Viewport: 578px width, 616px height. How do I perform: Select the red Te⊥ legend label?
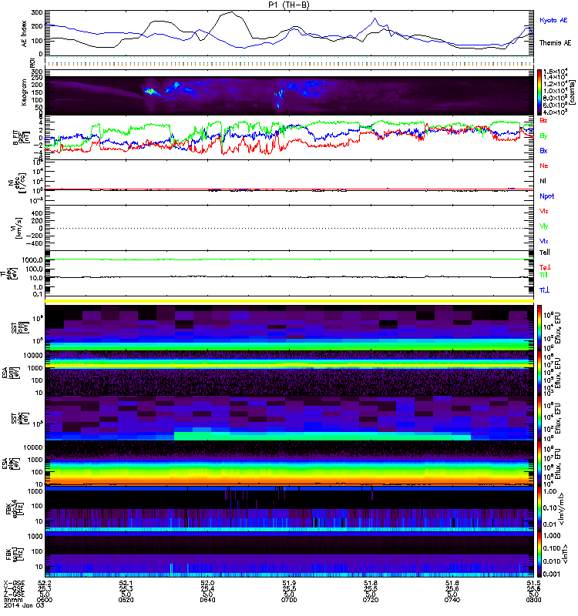(x=545, y=267)
